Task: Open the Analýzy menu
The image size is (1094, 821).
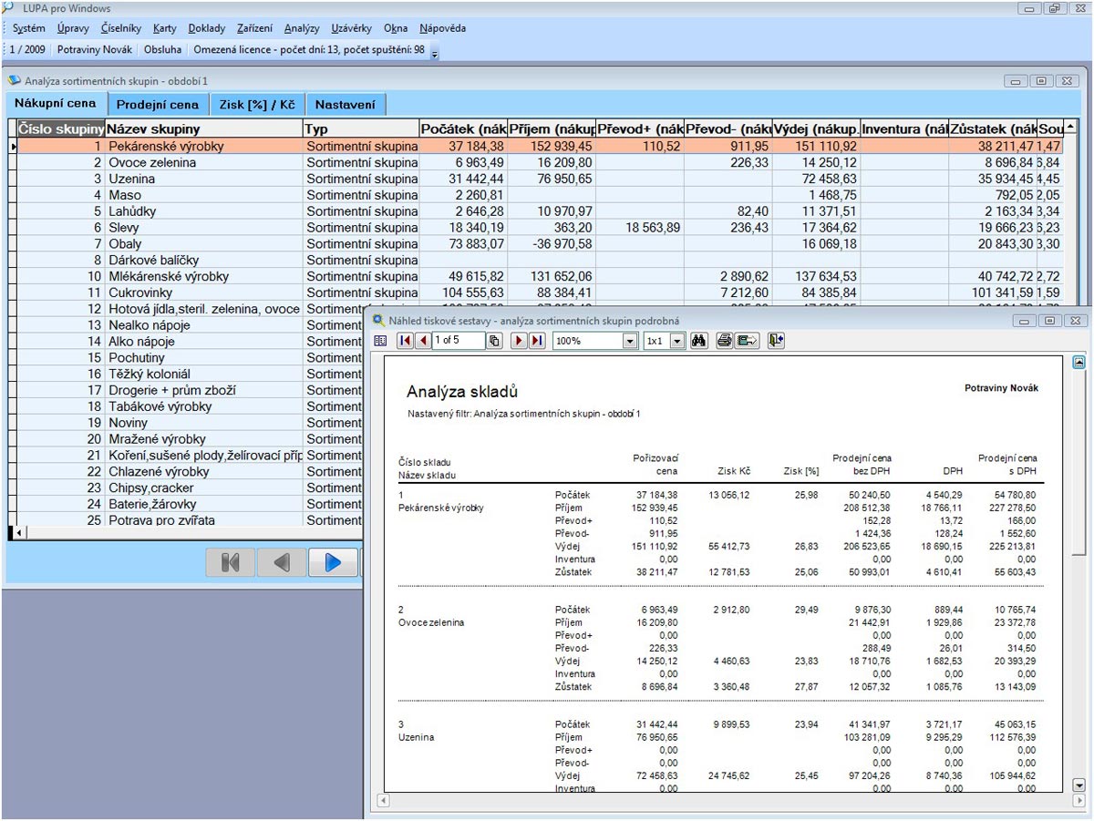Action: coord(302,28)
